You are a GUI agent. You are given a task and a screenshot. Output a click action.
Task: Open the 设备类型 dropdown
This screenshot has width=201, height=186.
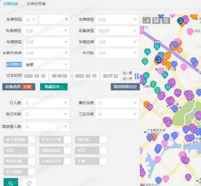[117, 31]
